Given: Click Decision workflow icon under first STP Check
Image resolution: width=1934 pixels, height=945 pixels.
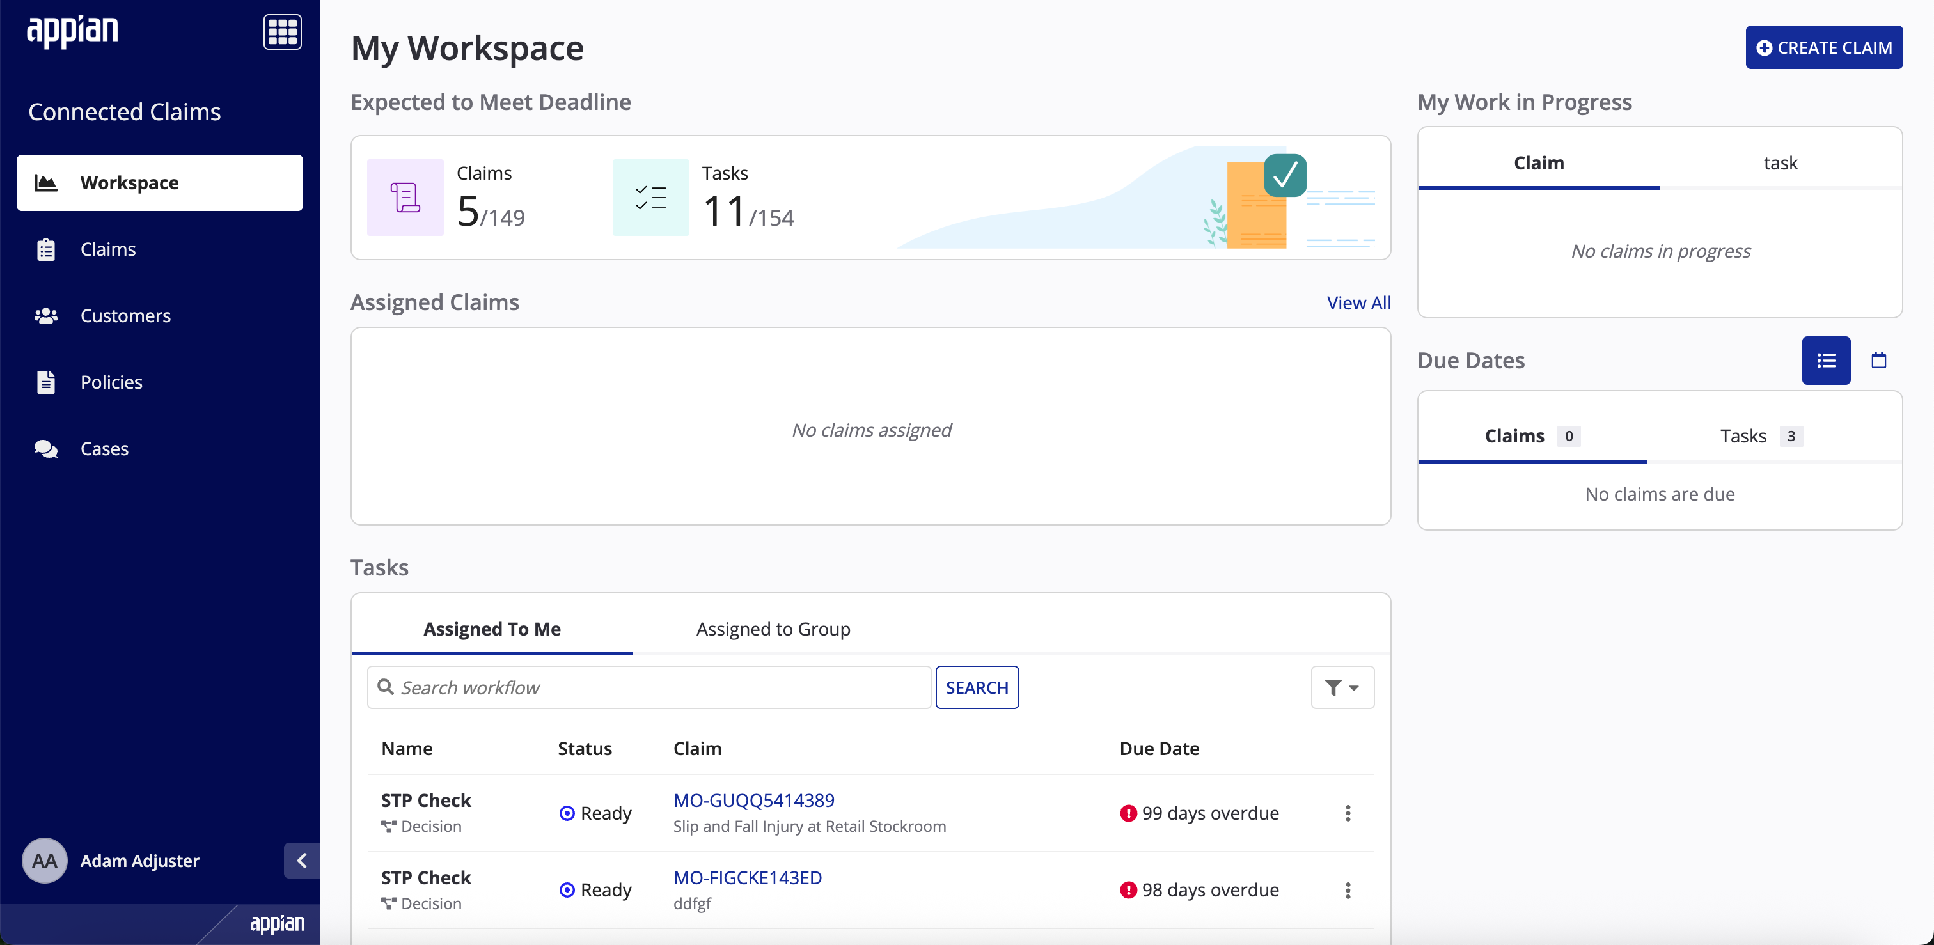Looking at the screenshot, I should click(x=388, y=825).
